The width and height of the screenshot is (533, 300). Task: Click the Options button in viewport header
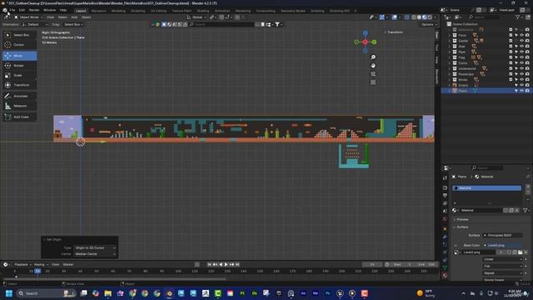428,24
